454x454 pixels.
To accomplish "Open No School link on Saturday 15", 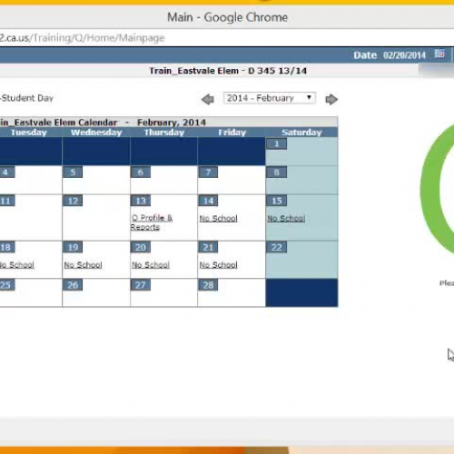I will (x=286, y=218).
